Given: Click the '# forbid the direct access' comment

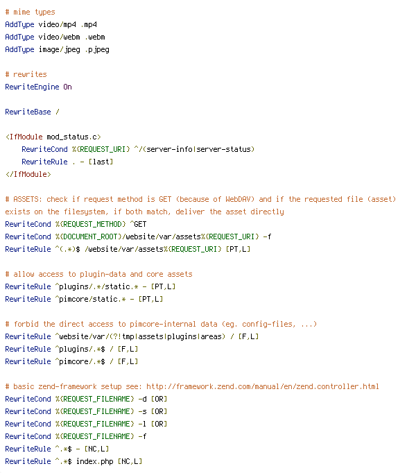Looking at the screenshot, I should coord(161,325).
